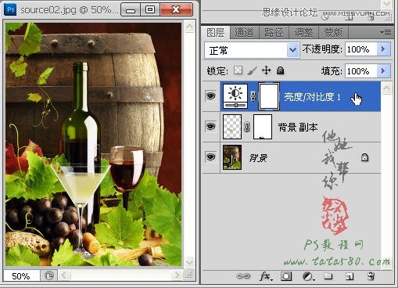
Task: Click document horizontal scrollbar right arrow
Action: [177, 275]
